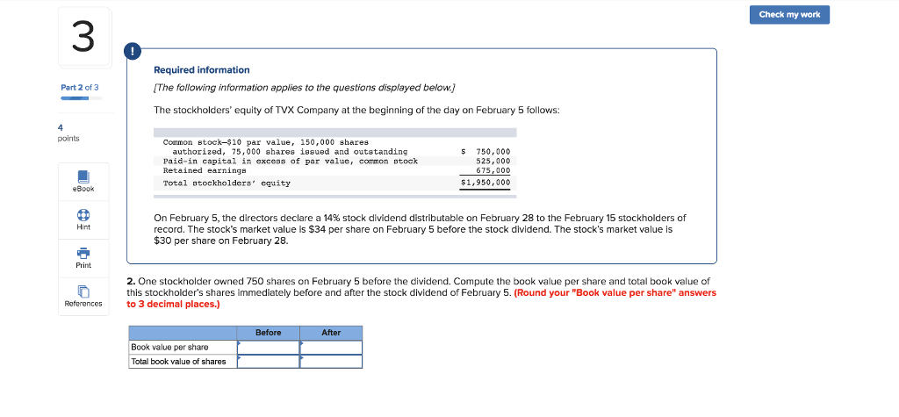
Task: Select Book value per share Before field
Action: point(269,348)
